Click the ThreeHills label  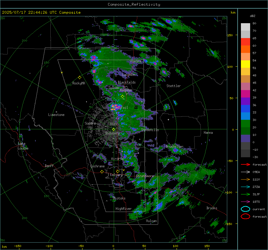(x=150, y=130)
